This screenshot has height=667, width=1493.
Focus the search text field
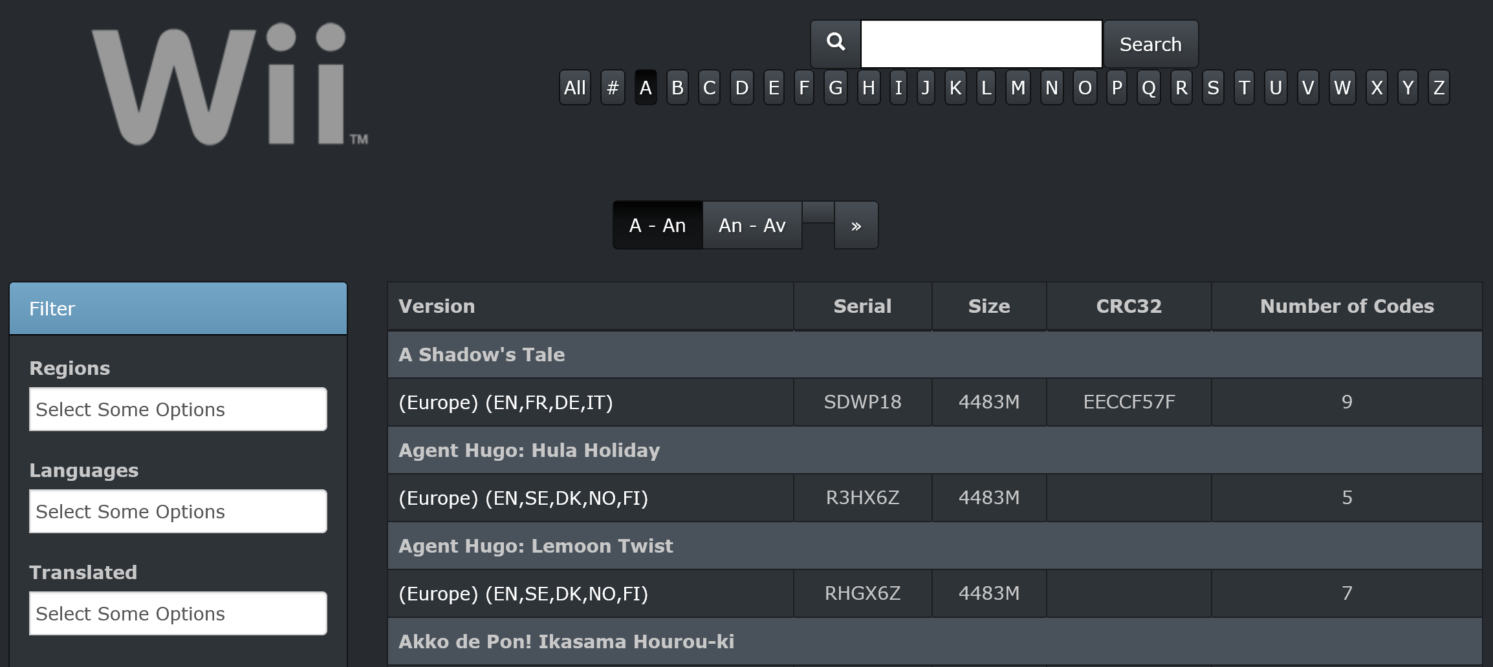981,44
